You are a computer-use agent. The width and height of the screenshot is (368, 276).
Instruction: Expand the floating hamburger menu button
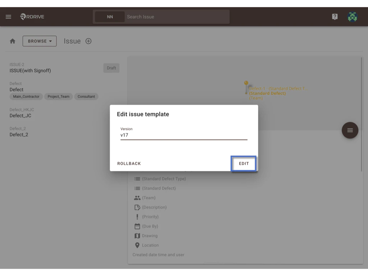click(350, 130)
